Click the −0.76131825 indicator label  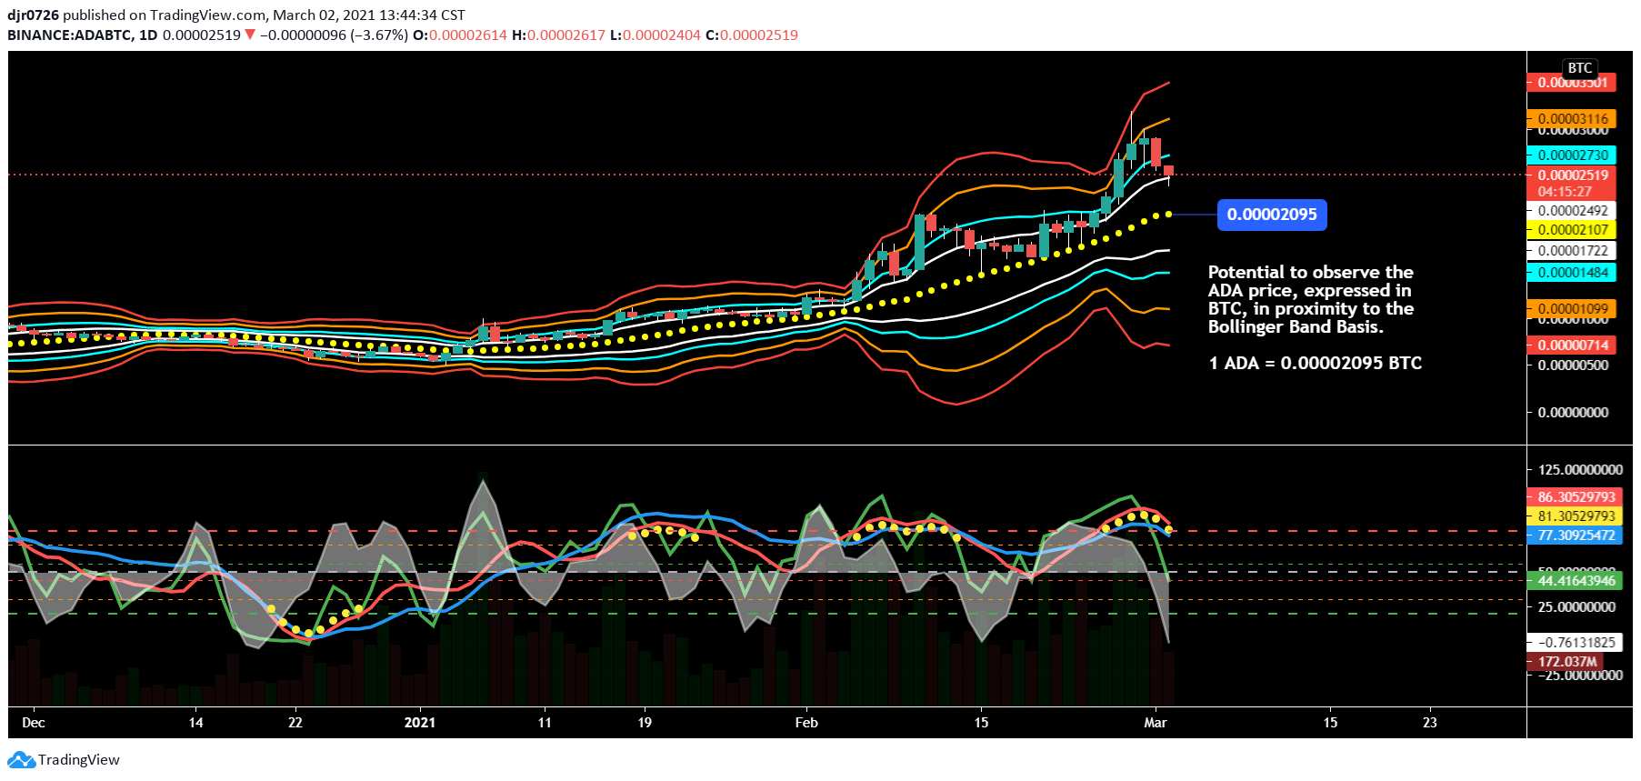(x=1576, y=643)
